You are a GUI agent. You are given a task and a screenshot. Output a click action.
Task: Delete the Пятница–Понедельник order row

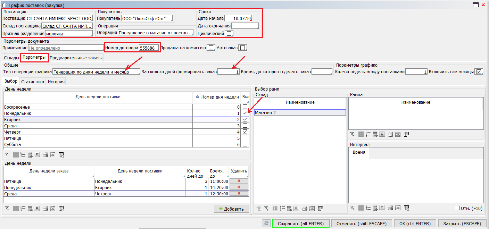coord(239,181)
